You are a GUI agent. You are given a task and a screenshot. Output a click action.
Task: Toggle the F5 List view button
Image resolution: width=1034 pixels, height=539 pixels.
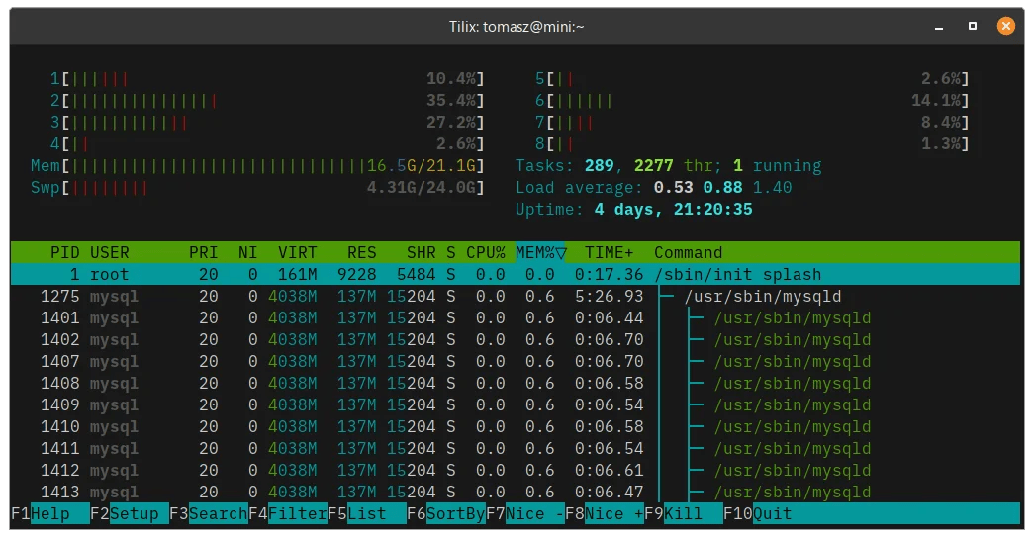click(367, 514)
